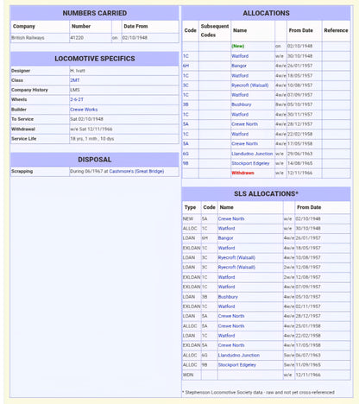The height and width of the screenshot is (404, 359).
Task: Click shed code 6G in Allocations table
Action: pos(186,154)
